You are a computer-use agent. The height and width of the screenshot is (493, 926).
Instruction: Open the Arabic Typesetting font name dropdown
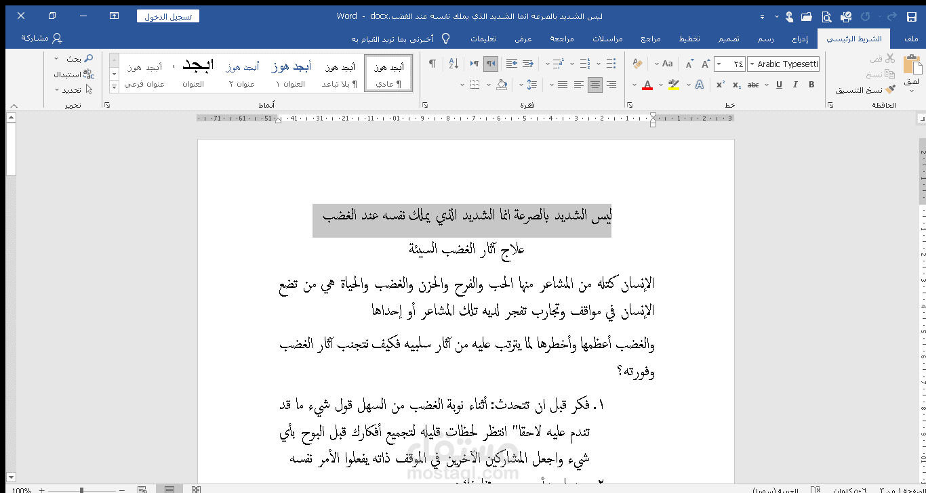(752, 64)
